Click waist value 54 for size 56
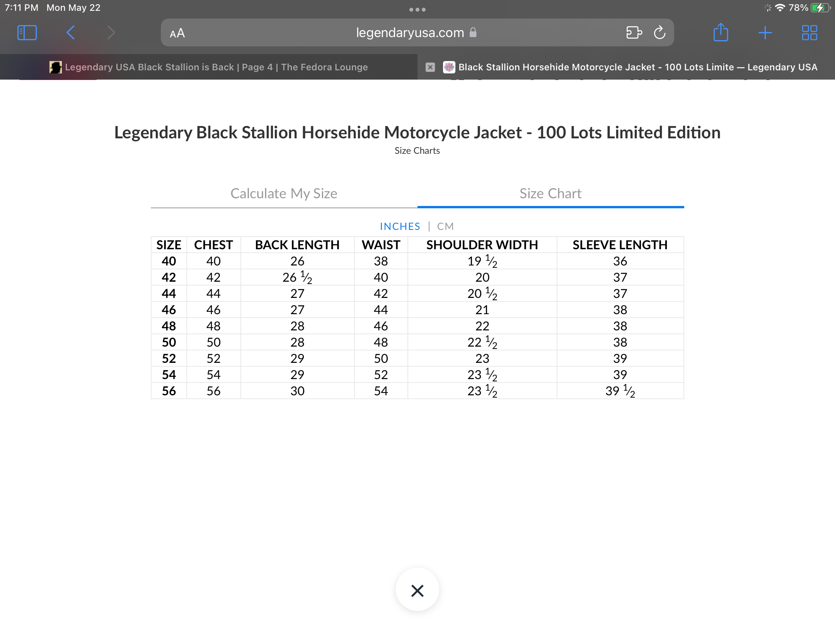Image resolution: width=835 pixels, height=626 pixels. coord(381,391)
